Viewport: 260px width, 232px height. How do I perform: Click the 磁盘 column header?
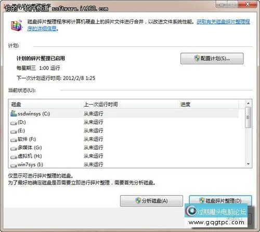tap(45, 105)
